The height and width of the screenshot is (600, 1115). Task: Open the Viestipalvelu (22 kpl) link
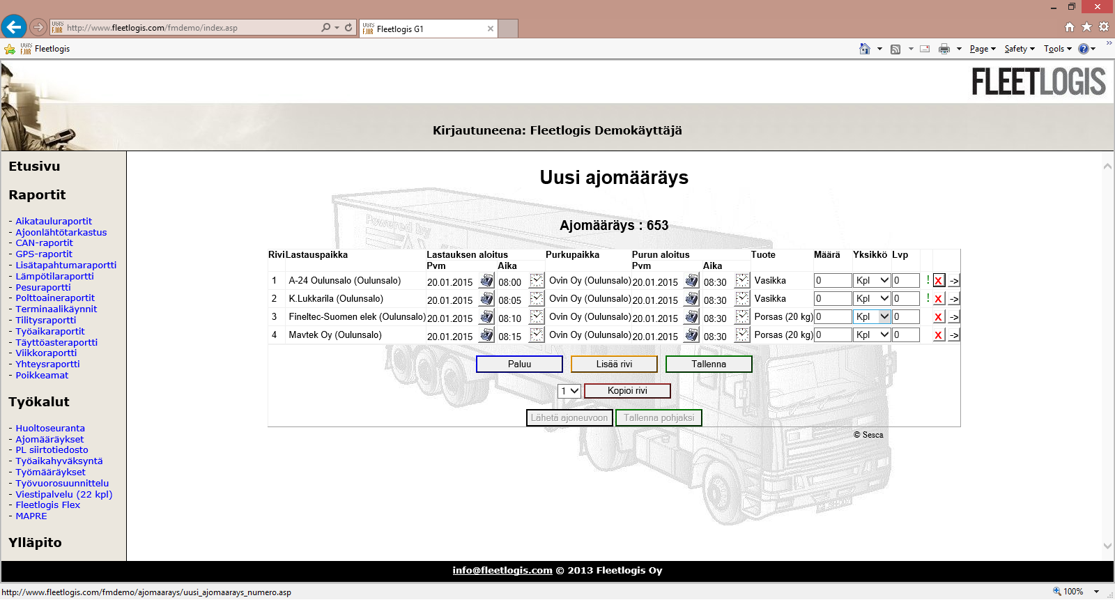coord(64,494)
